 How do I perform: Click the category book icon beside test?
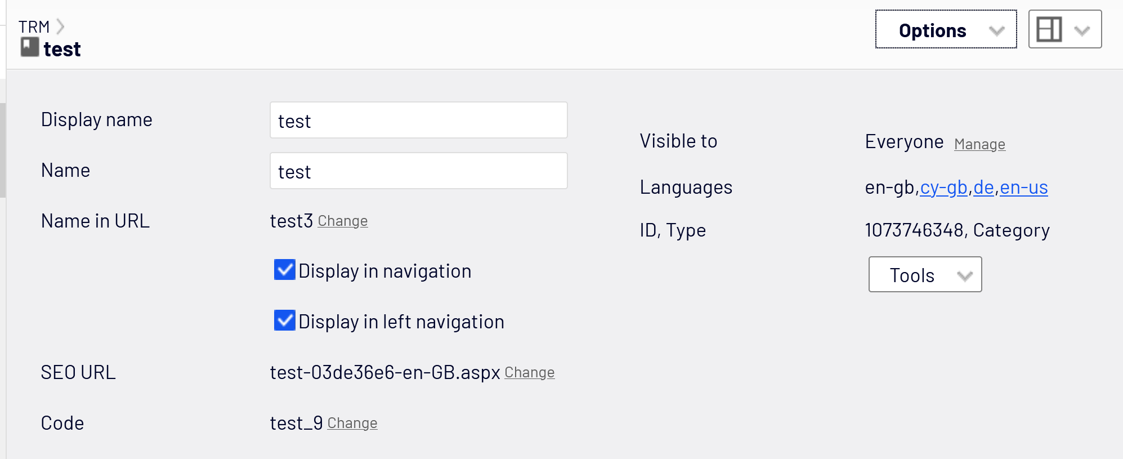(x=30, y=47)
